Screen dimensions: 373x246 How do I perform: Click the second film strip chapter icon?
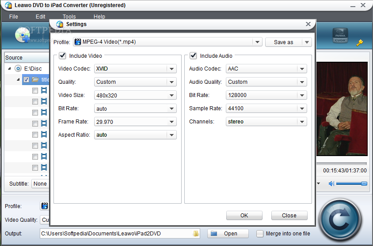click(44, 101)
